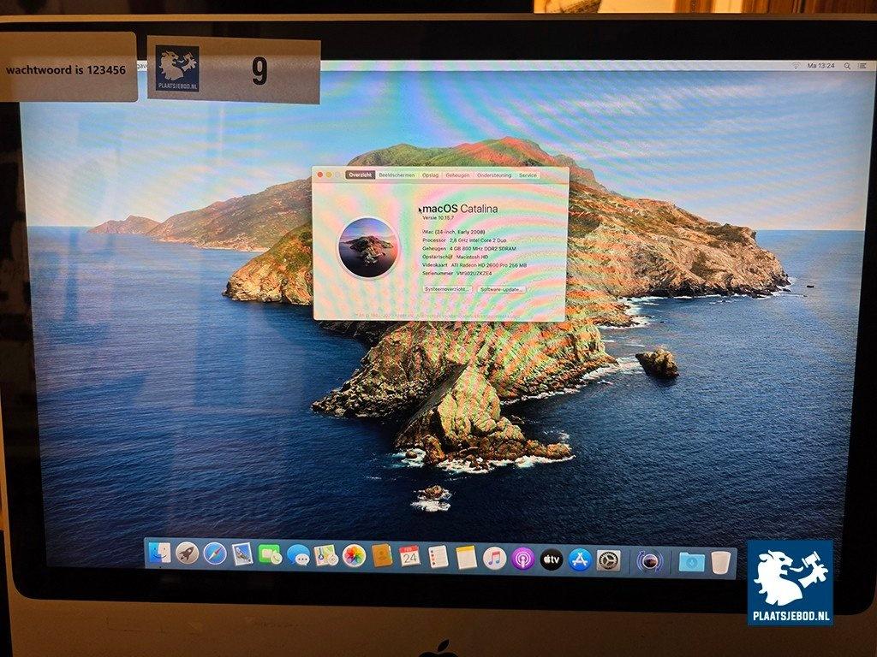Switch to the Beeldschermen tab
Viewport: 877px width, 657px height.
click(x=397, y=175)
